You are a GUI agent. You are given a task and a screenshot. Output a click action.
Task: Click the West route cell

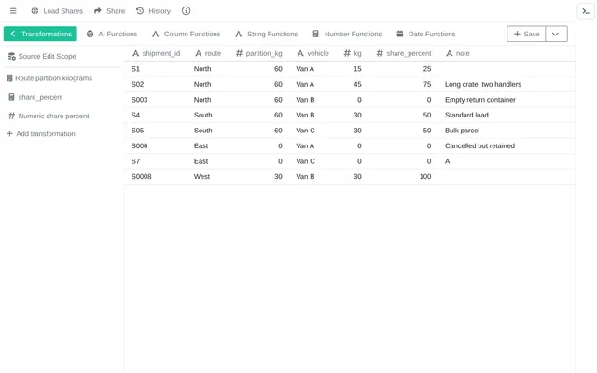click(201, 176)
